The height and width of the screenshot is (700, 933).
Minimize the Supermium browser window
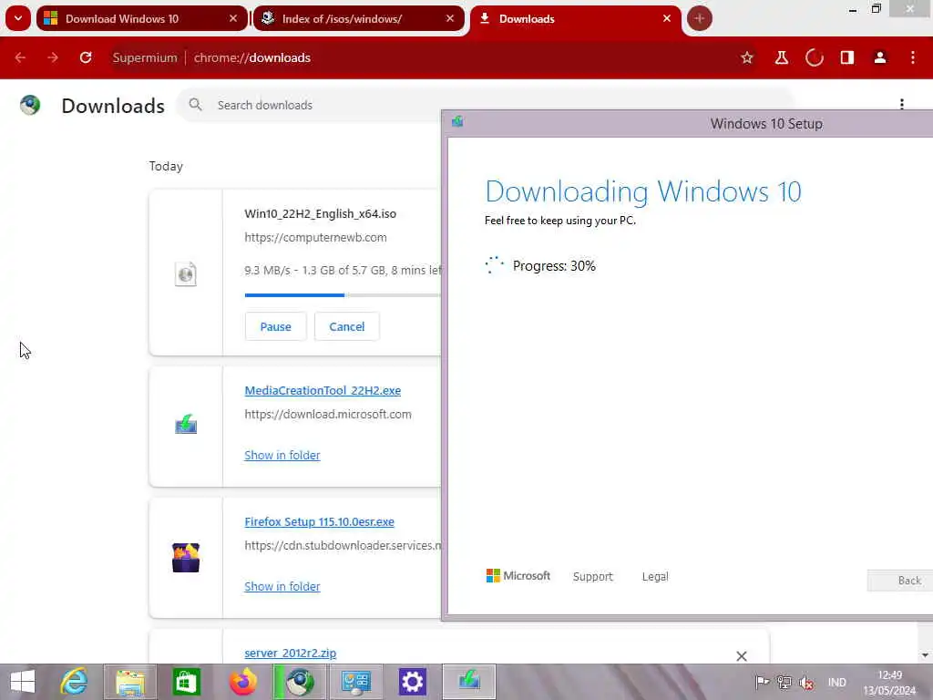(x=853, y=10)
